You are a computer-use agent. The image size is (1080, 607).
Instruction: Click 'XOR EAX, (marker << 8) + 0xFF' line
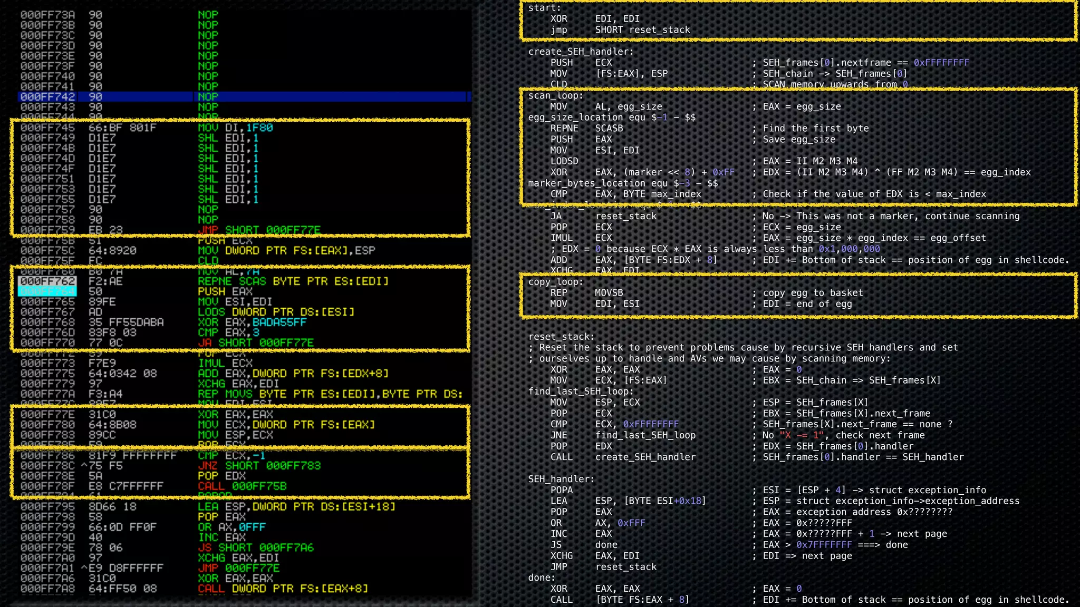pyautogui.click(x=643, y=172)
